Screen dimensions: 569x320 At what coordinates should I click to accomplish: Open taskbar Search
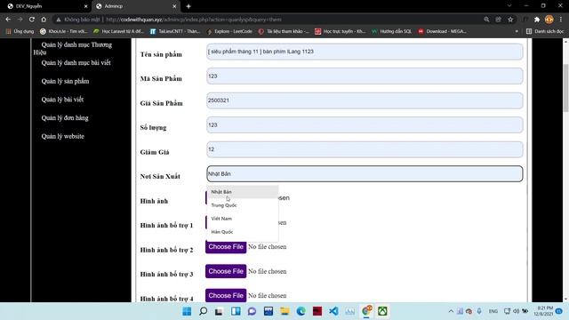tap(204, 311)
